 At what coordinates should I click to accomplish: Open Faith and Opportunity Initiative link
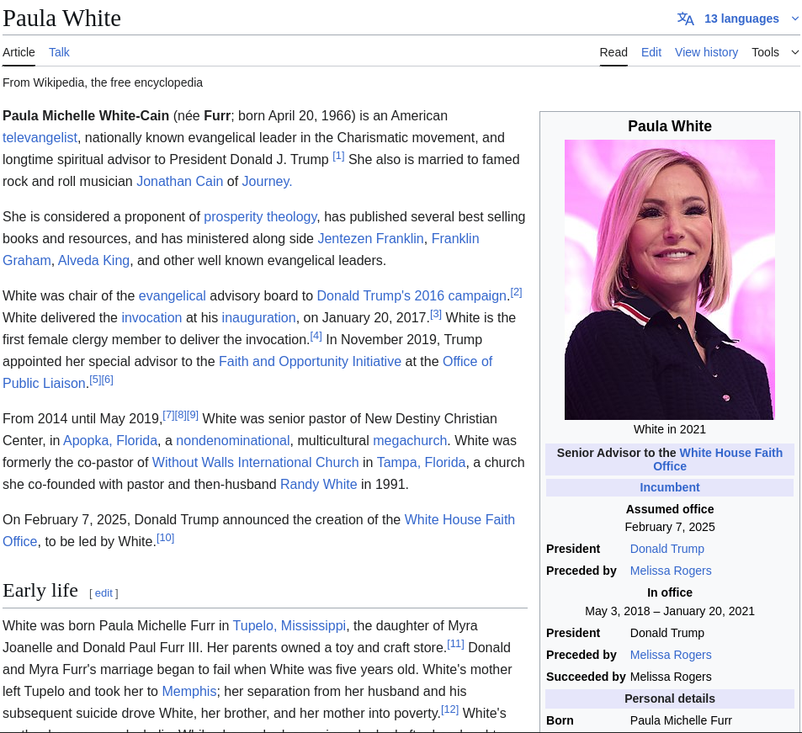310,361
